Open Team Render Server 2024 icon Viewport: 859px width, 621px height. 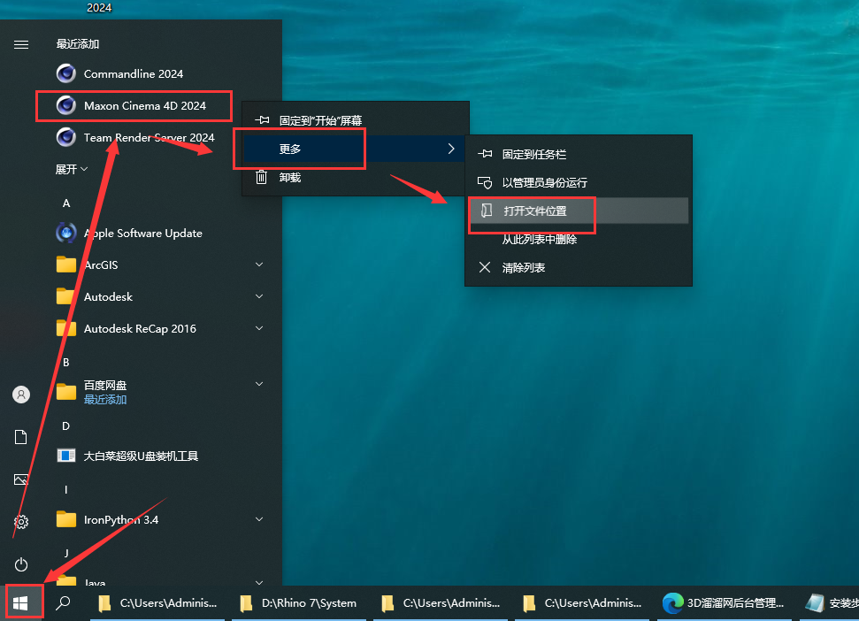pyautogui.click(x=66, y=137)
